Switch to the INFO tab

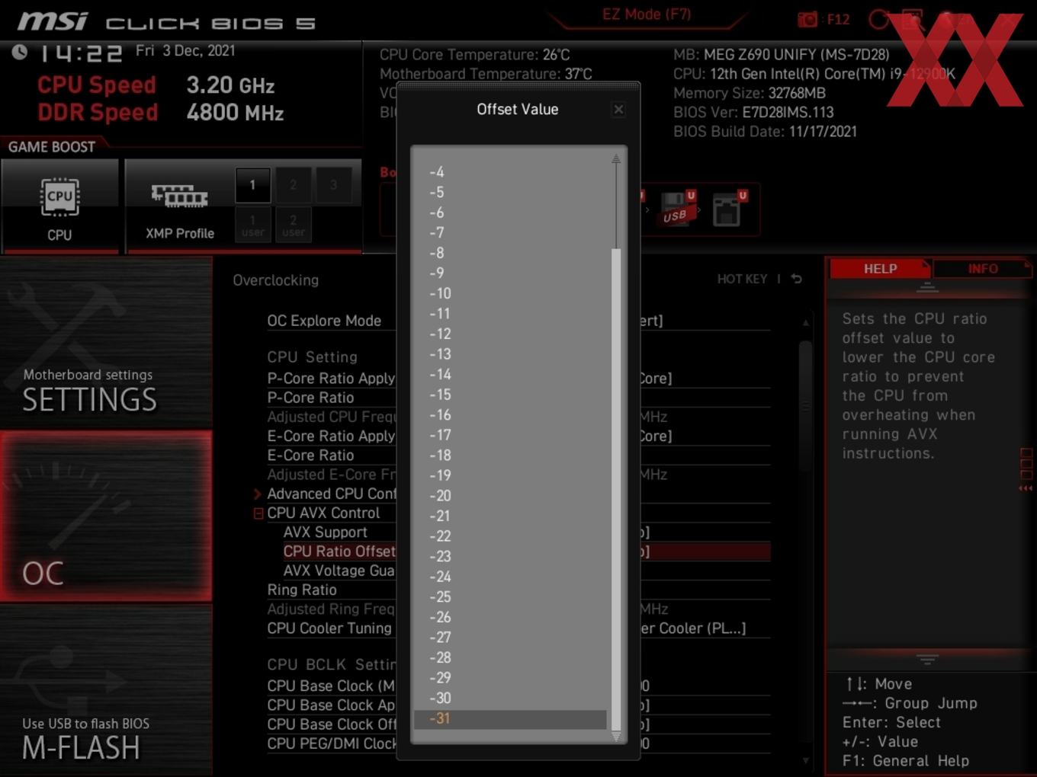[x=983, y=269]
